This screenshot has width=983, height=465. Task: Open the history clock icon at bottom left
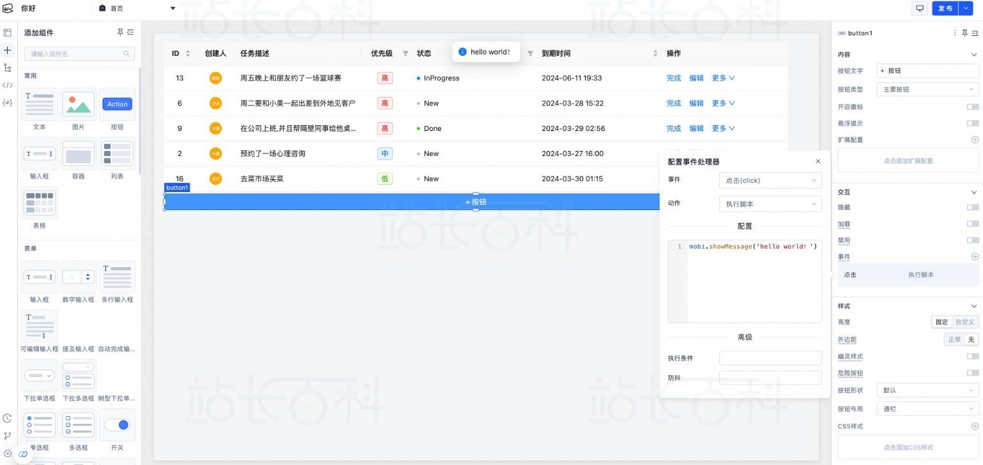point(8,418)
